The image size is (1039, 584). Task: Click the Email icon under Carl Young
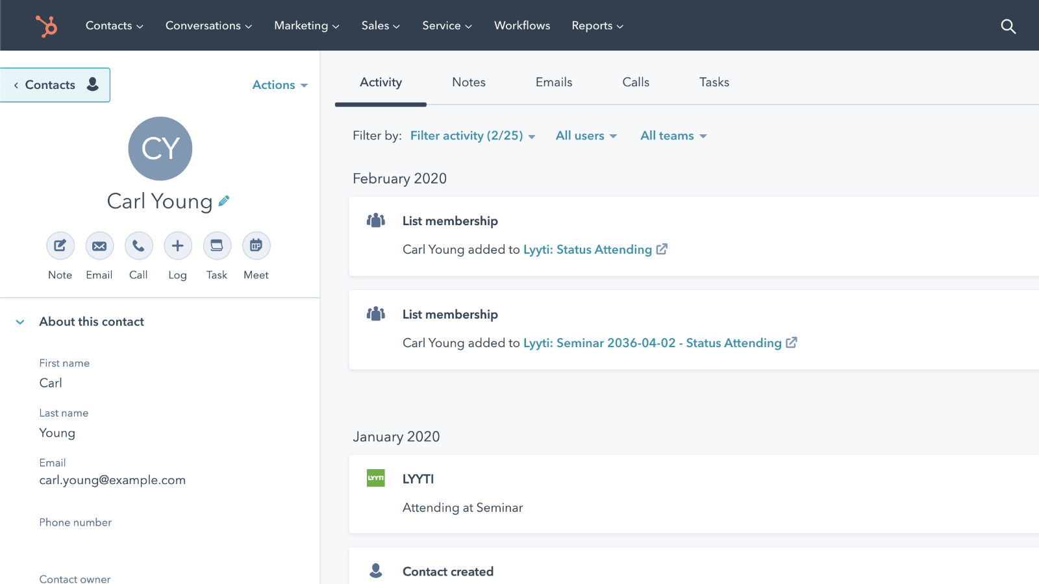[99, 246]
